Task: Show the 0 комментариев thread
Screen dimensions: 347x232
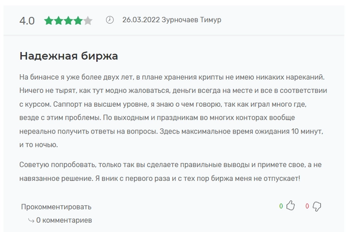Action: 64,220
